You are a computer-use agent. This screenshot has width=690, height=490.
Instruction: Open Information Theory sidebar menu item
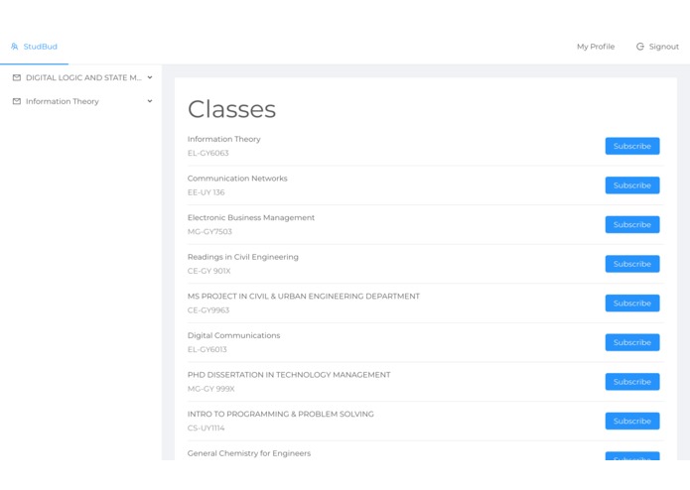click(81, 101)
